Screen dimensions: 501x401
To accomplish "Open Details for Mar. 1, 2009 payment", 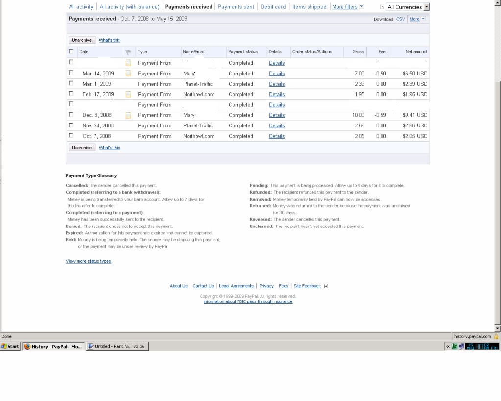I will point(277,84).
